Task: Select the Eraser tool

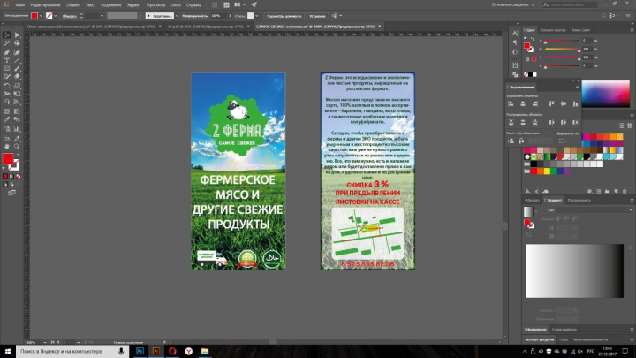Action: click(17, 77)
